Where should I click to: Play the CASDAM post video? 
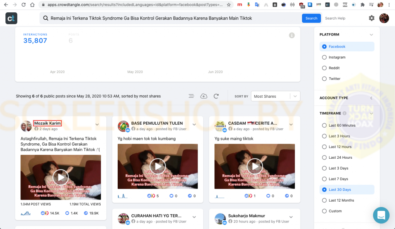tap(255, 166)
